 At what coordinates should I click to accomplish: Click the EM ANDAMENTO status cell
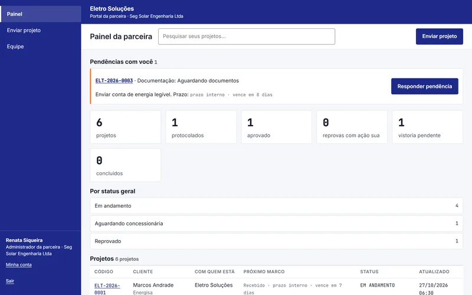[378, 285]
